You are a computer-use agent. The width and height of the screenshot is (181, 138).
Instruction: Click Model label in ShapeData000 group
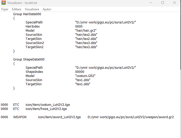(x=30, y=76)
